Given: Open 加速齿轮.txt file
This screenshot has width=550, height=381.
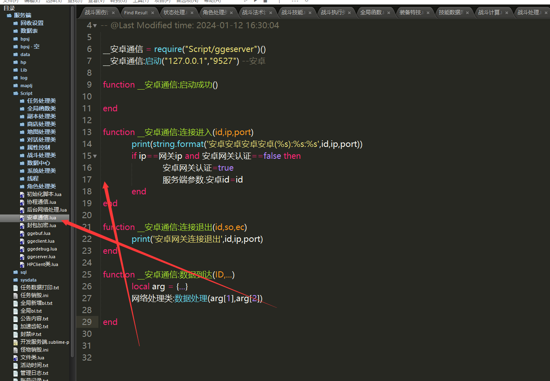Looking at the screenshot, I should [34, 327].
